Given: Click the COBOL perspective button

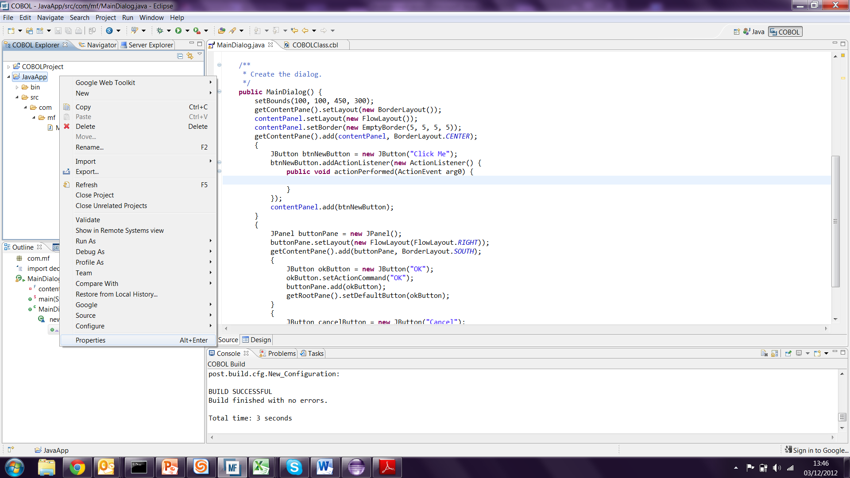Looking at the screenshot, I should [785, 32].
